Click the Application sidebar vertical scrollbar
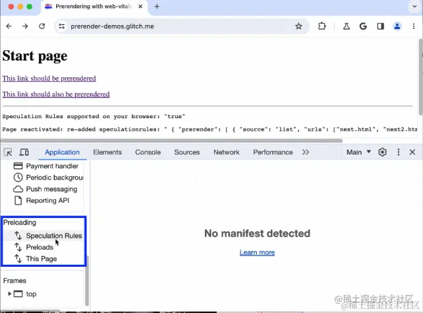Image resolution: width=423 pixels, height=313 pixels. point(87,281)
